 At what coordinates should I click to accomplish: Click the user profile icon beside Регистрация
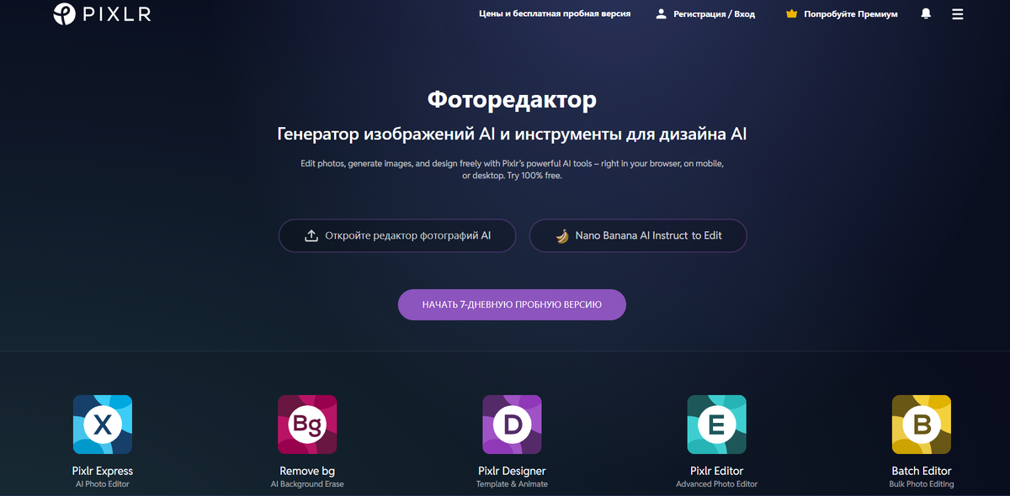pos(661,13)
